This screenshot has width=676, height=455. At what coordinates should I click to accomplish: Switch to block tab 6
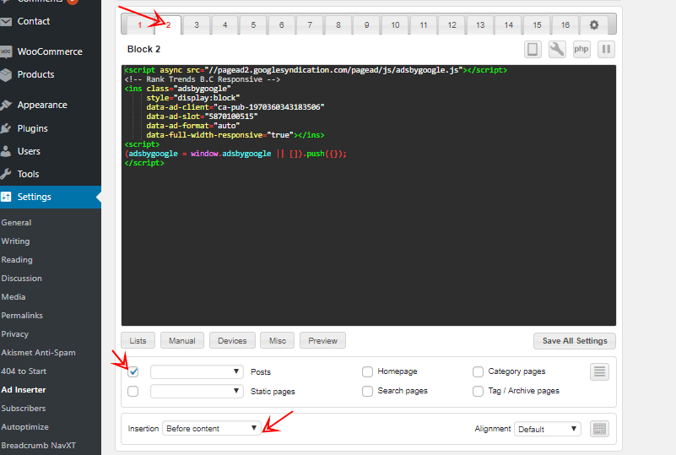[282, 25]
